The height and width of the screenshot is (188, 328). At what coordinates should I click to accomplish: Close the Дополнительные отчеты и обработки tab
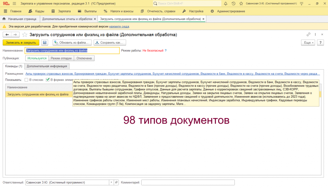[95, 19]
